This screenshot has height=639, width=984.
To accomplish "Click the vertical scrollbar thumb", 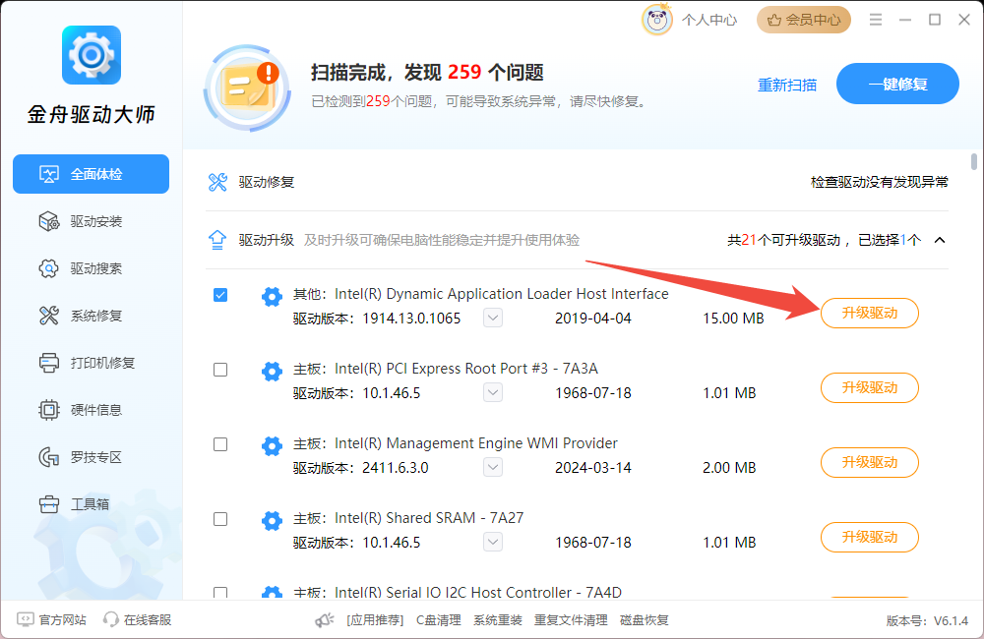I will [973, 162].
